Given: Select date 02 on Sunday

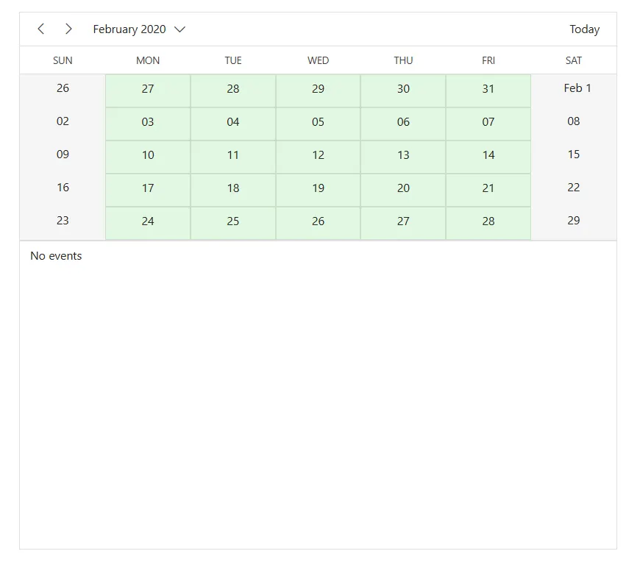Looking at the screenshot, I should (63, 124).
